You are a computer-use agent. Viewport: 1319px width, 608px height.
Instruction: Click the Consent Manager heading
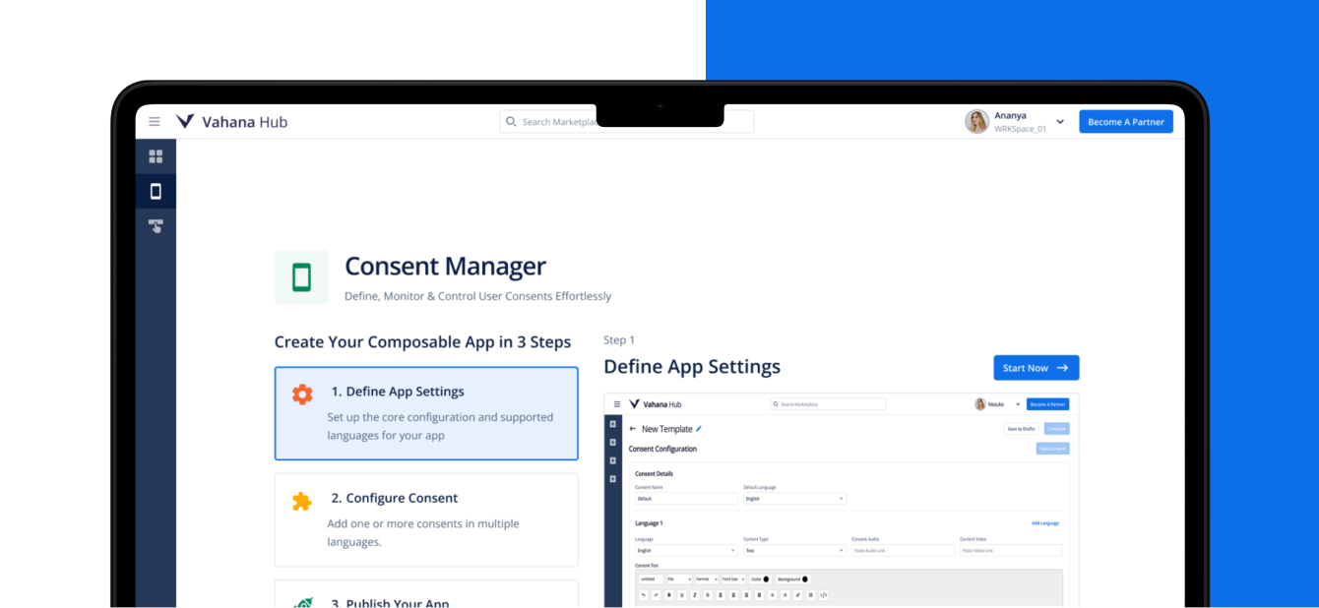[445, 267]
